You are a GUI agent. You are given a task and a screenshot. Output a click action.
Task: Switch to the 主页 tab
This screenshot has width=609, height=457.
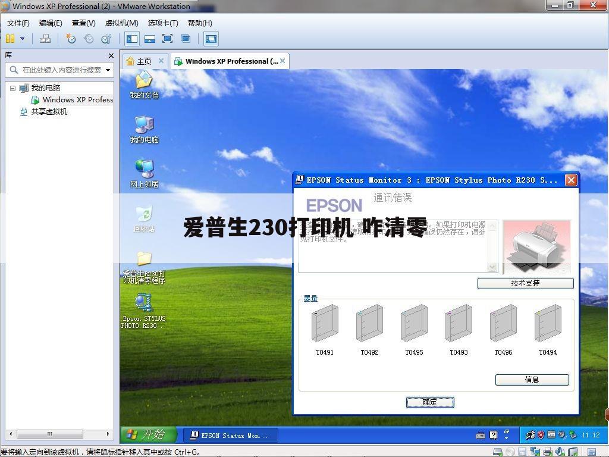[x=144, y=61]
